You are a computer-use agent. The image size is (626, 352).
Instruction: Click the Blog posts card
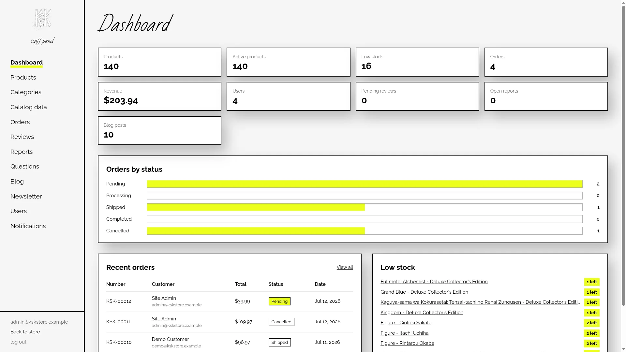pos(159,131)
